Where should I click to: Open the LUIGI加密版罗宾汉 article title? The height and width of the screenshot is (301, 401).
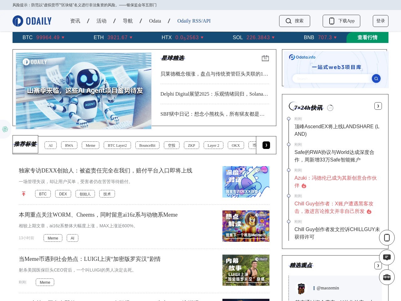pyautogui.click(x=90, y=259)
